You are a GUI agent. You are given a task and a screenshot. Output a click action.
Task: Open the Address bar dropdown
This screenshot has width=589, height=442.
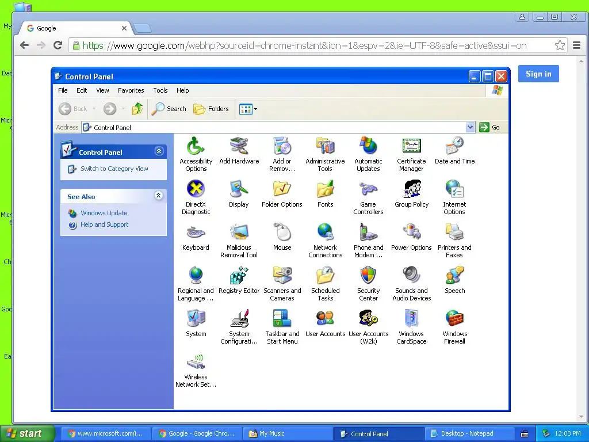pos(471,127)
